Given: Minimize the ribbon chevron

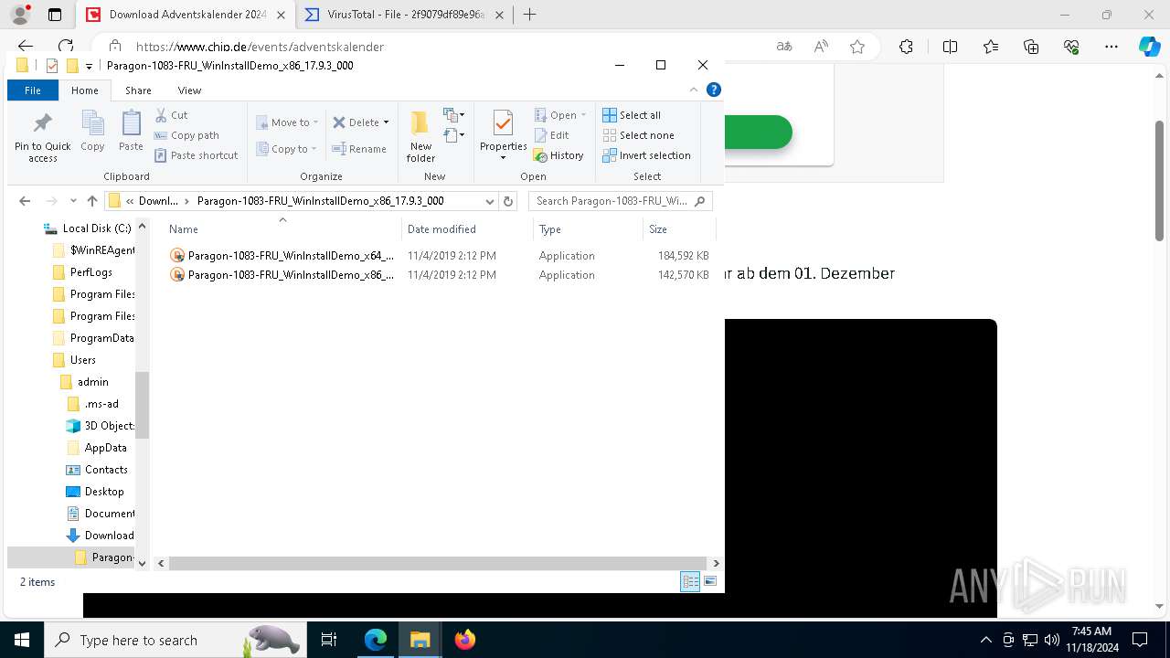Looking at the screenshot, I should click(694, 90).
